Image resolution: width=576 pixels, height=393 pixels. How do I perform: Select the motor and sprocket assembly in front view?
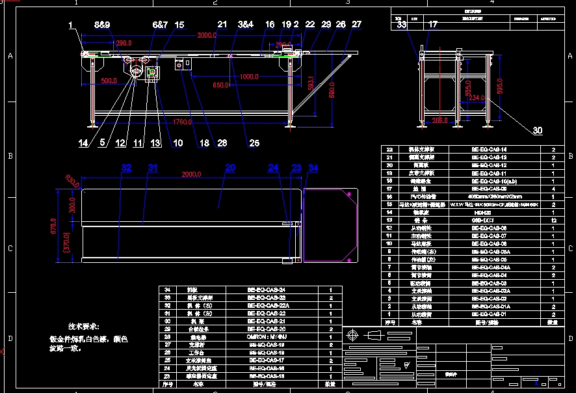pyautogui.click(x=142, y=70)
